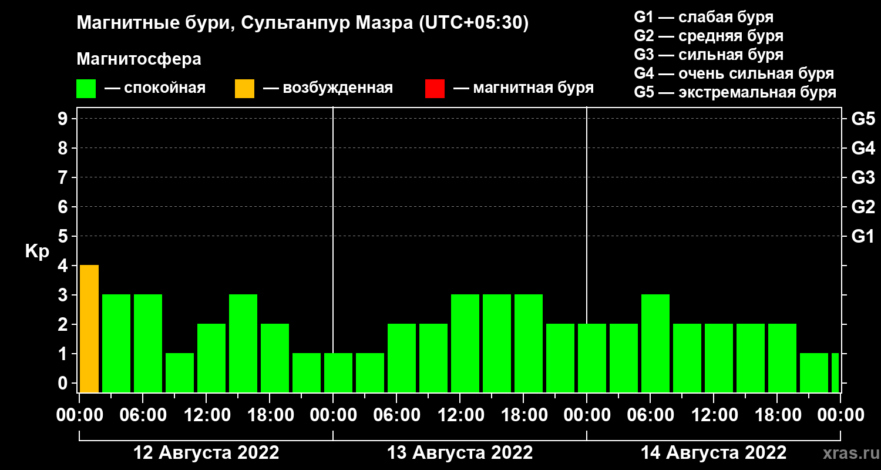
Task: Click 'G3 — сильная буря' legend line
Action: click(708, 55)
